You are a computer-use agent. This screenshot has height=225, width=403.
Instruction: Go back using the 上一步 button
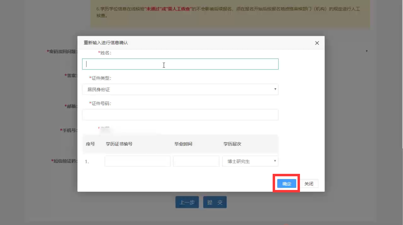pos(187,202)
